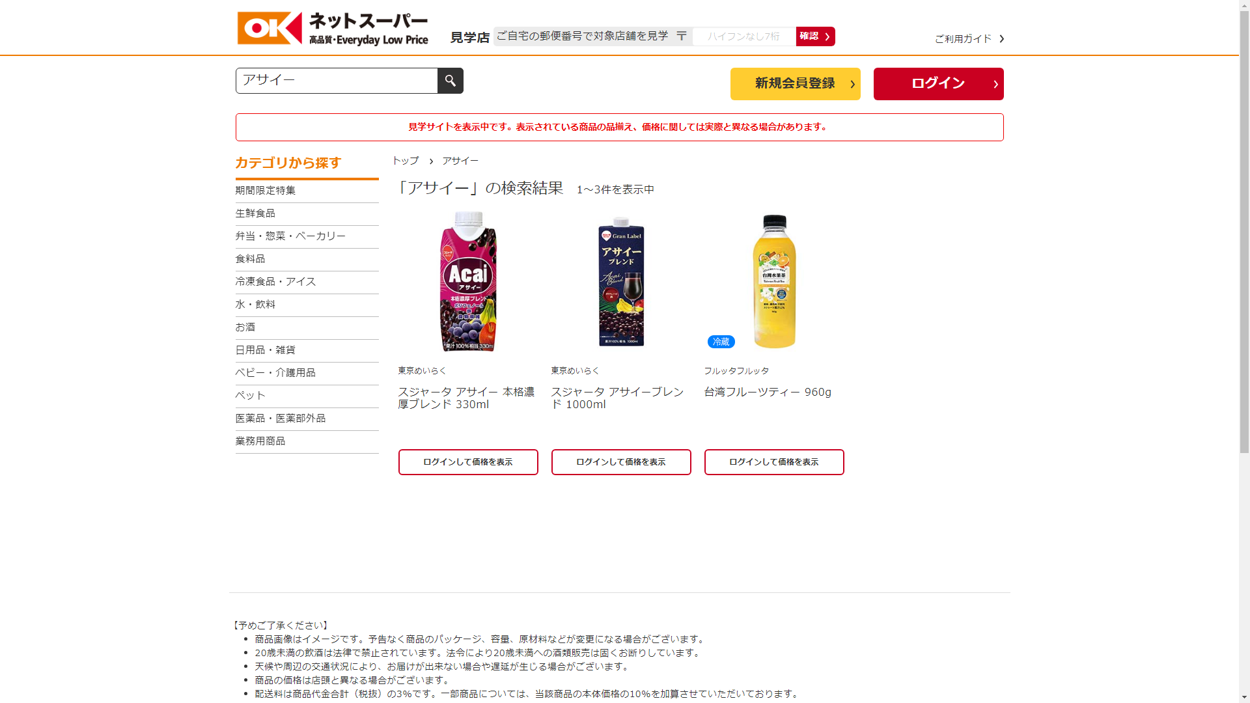The height and width of the screenshot is (703, 1250).
Task: Open the アサイーブレンド 1000ml carton image
Action: point(621,281)
